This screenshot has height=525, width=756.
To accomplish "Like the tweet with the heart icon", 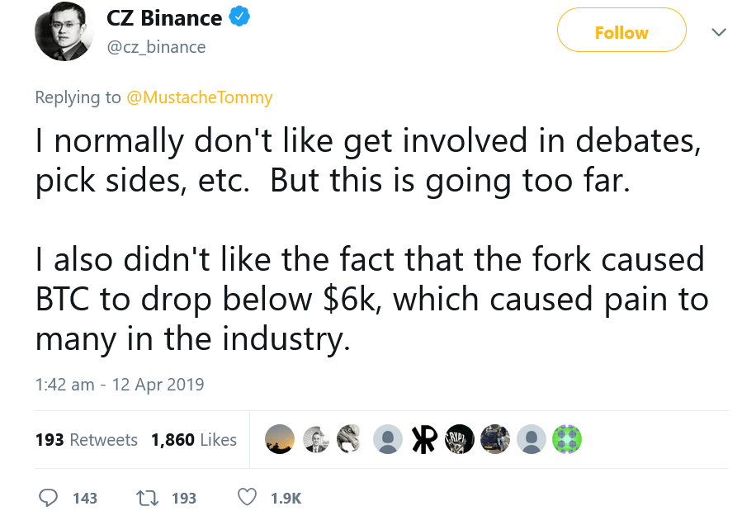I will pos(245,497).
